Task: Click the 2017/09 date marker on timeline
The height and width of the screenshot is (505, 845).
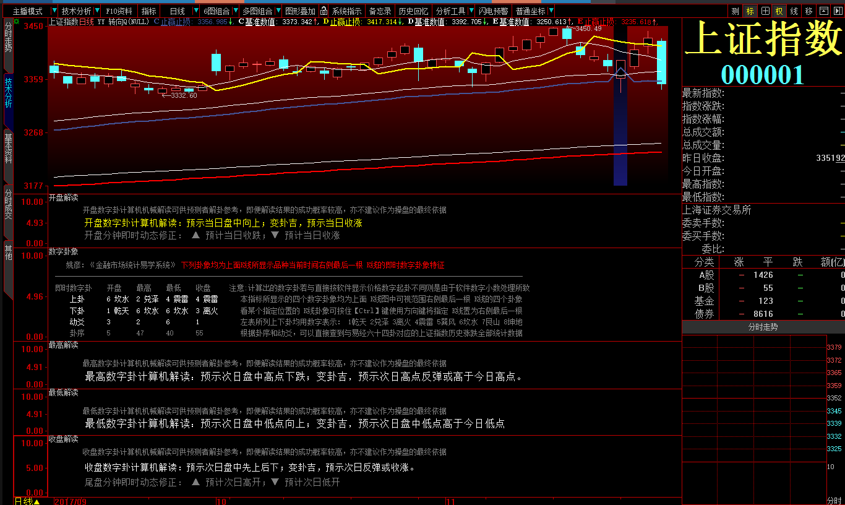Action: [70, 501]
